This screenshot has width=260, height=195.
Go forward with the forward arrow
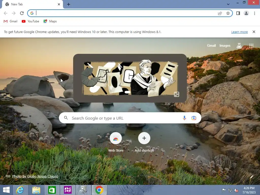tap(14, 13)
